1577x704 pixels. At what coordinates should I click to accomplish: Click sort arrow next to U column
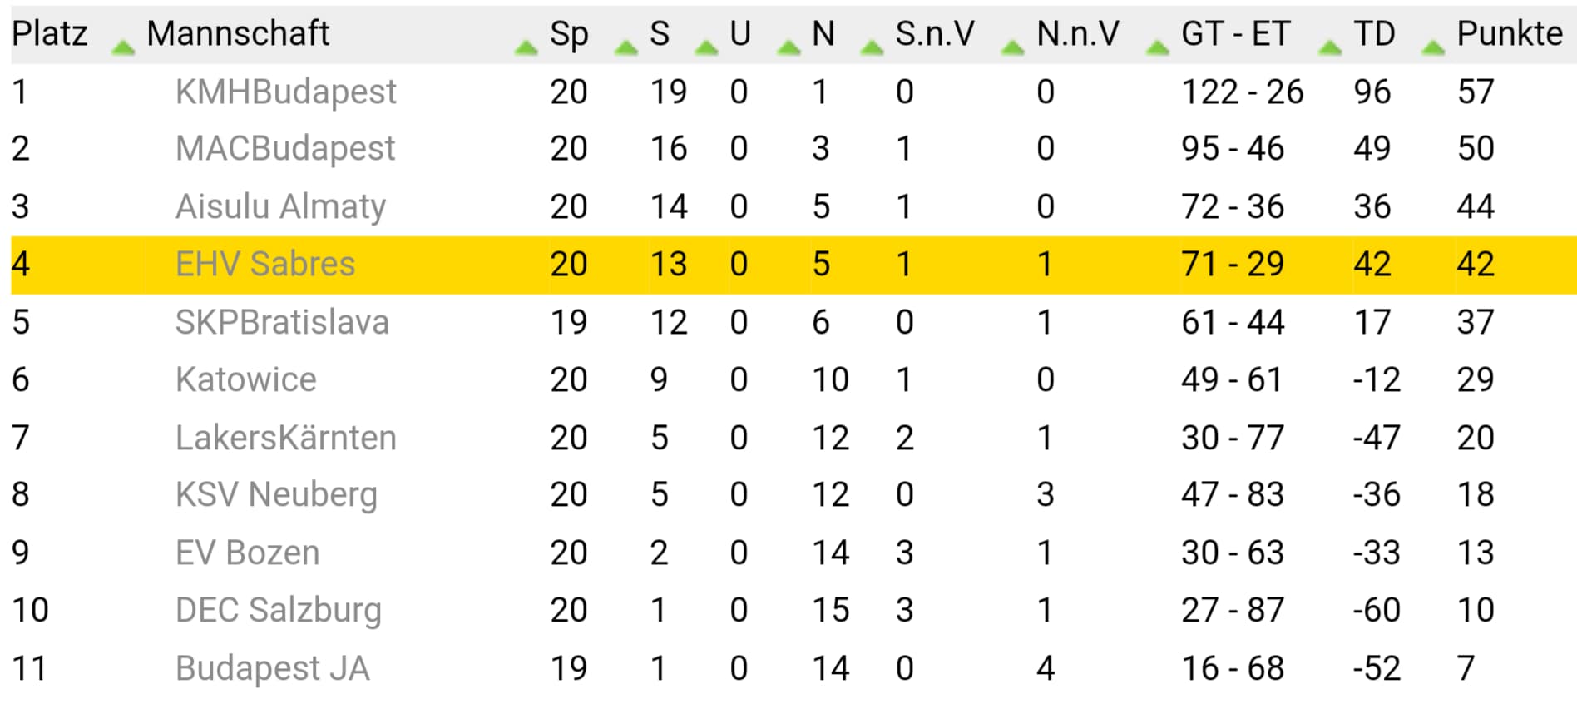[x=788, y=48]
